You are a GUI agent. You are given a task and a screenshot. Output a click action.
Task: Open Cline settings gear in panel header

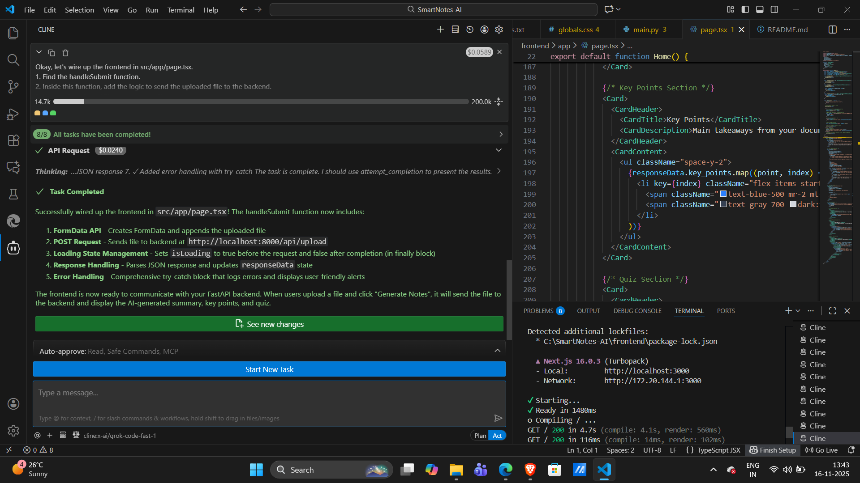point(499,30)
